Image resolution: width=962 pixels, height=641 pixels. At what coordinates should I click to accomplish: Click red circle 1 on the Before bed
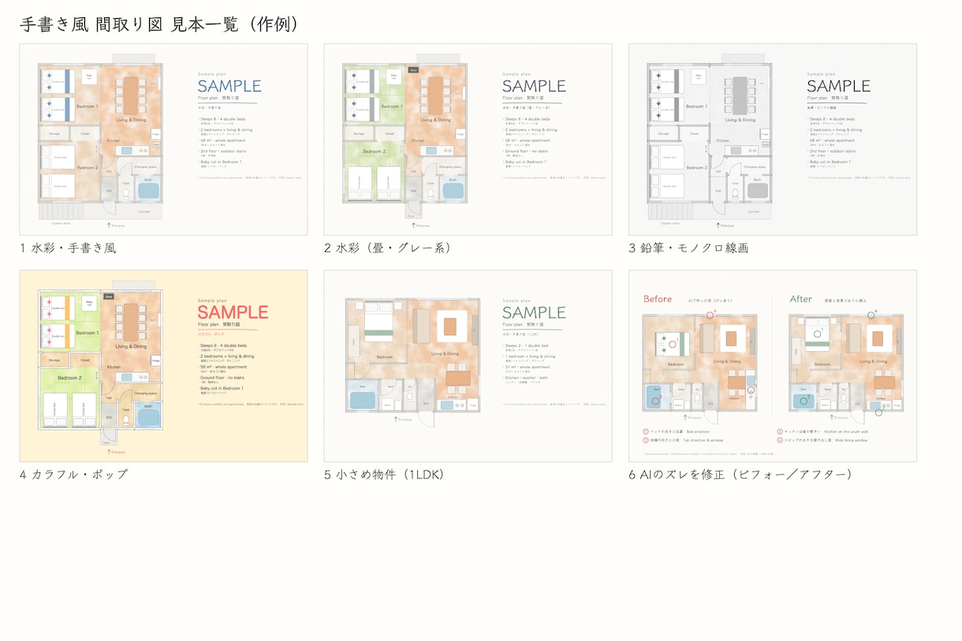point(673,345)
